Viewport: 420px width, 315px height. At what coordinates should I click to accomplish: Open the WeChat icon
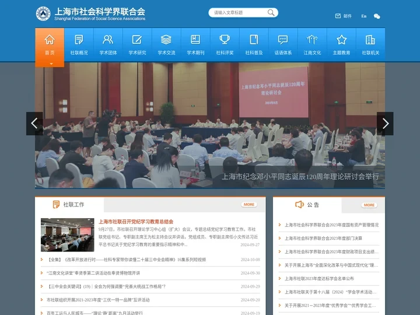[x=377, y=16]
